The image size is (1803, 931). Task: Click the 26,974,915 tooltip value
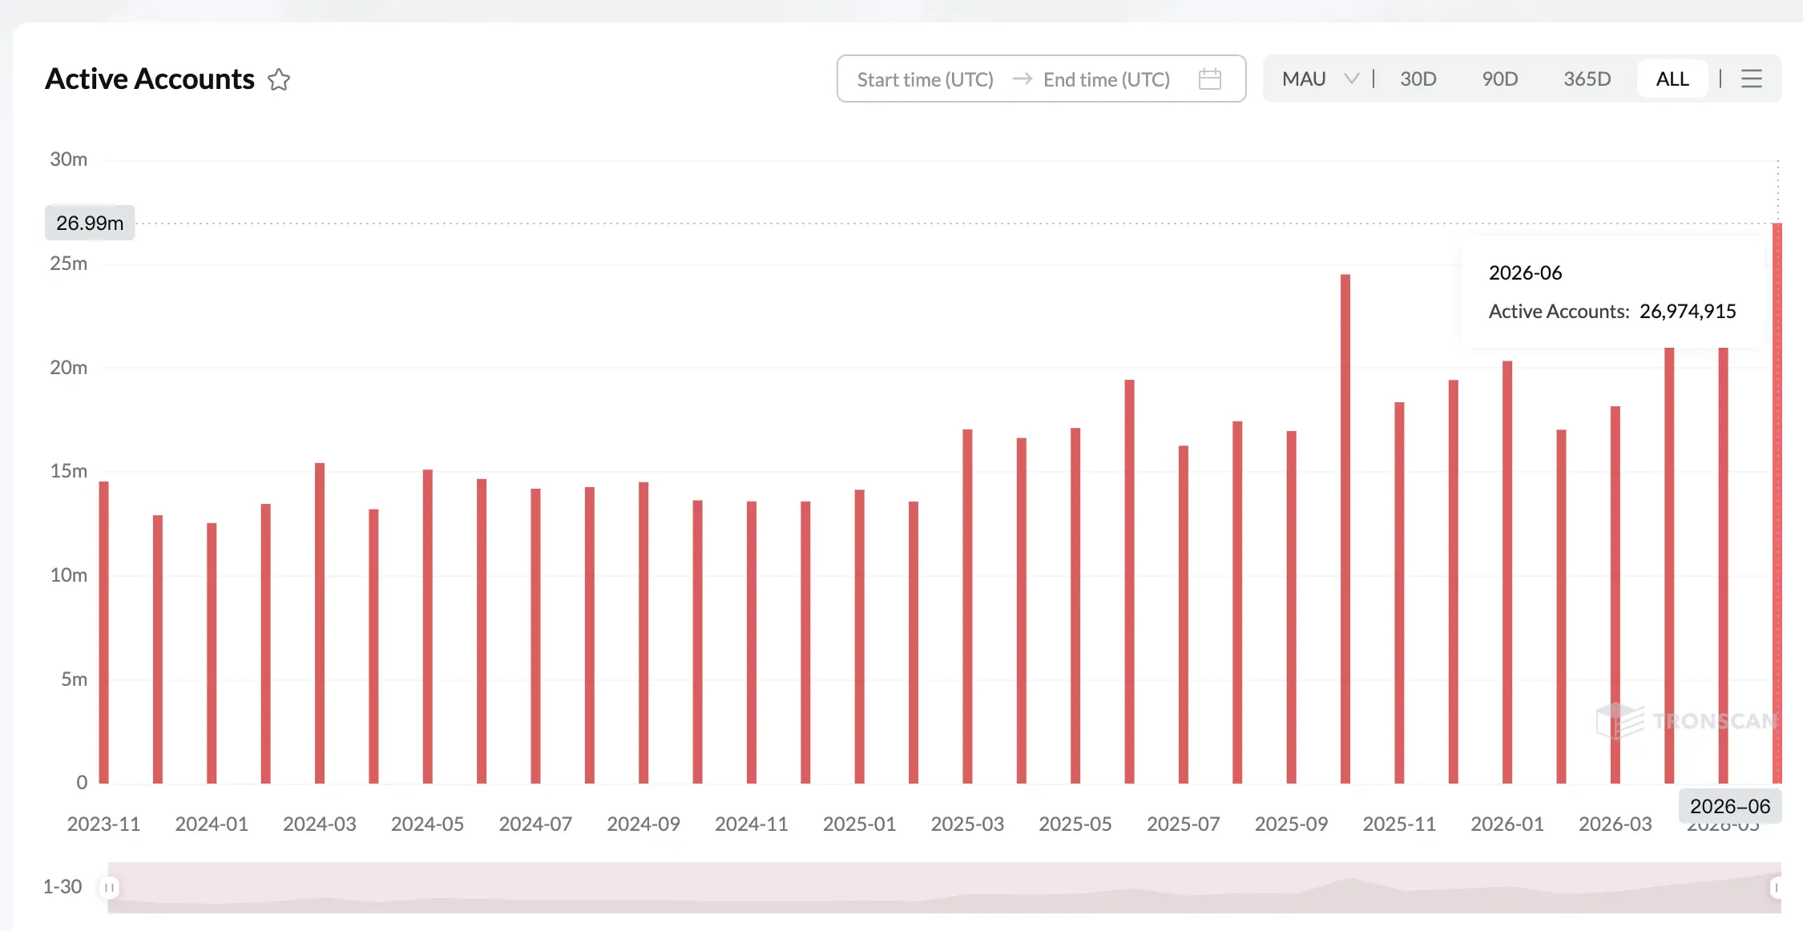coord(1688,311)
